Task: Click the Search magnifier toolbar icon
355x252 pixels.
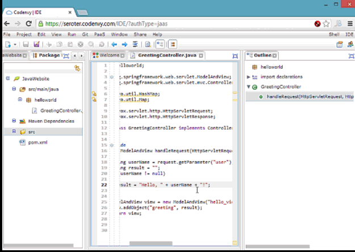Action: (x=91, y=44)
